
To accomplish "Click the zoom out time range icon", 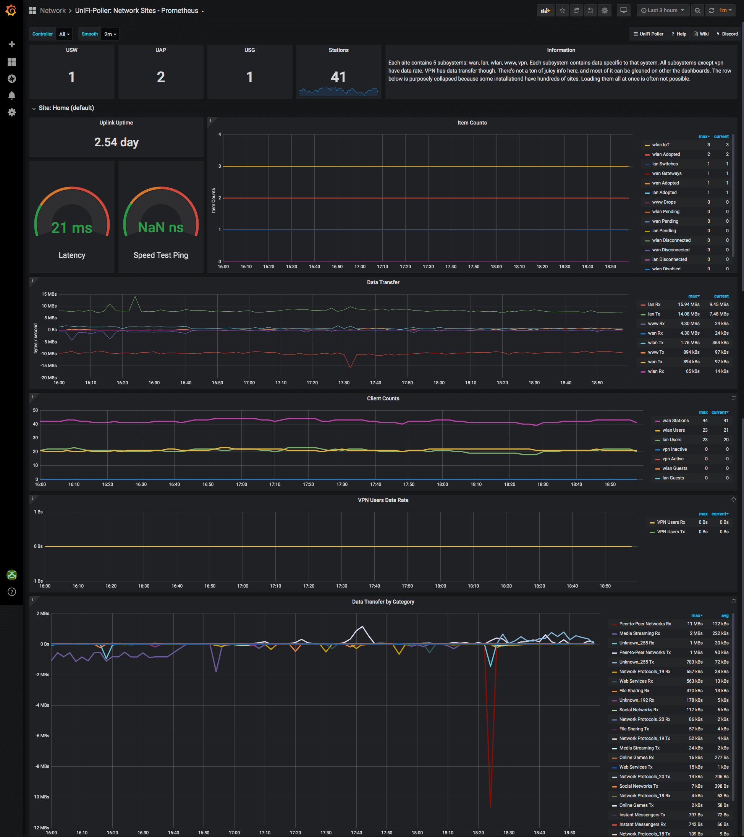I will tap(697, 11).
